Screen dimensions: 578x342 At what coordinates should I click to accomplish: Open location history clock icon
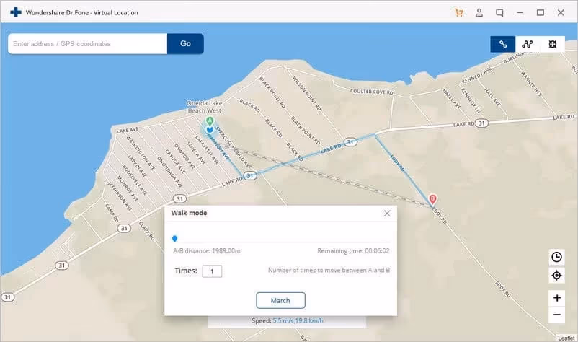pyautogui.click(x=556, y=257)
